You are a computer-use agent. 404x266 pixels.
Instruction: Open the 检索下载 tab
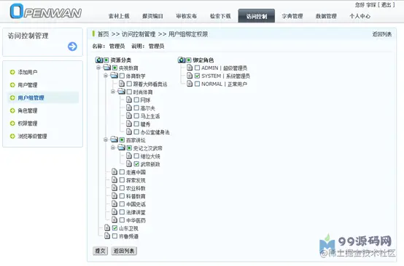pos(220,16)
